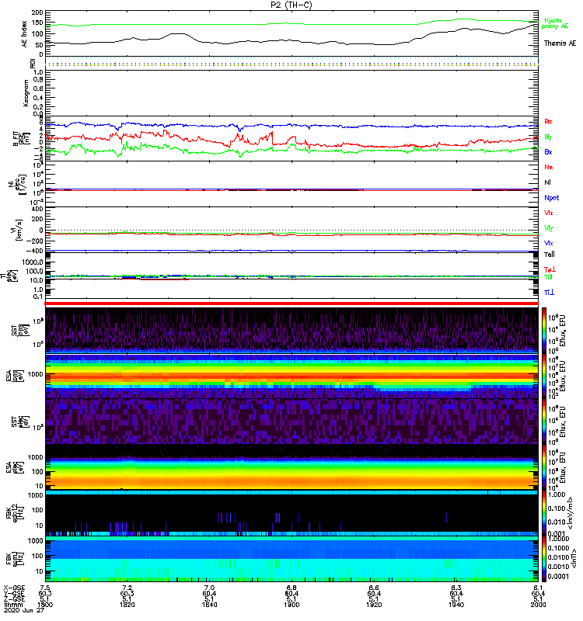Click the 1800 time tick label
The width and height of the screenshot is (583, 621).
(45, 605)
